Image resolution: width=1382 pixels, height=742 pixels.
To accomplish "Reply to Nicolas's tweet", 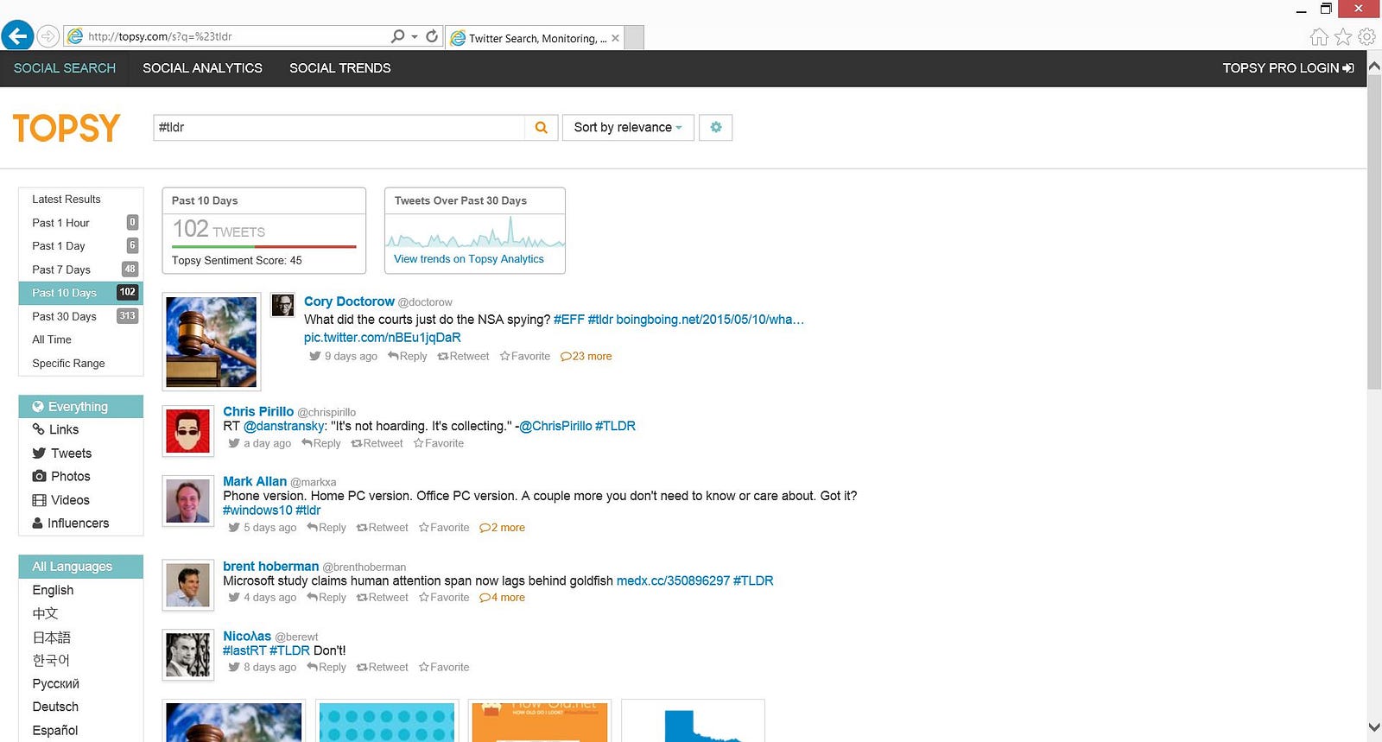I will click(x=326, y=668).
